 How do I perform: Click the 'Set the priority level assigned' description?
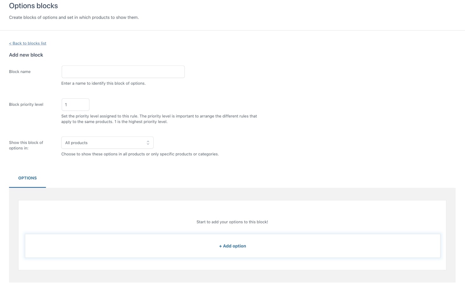(159, 119)
